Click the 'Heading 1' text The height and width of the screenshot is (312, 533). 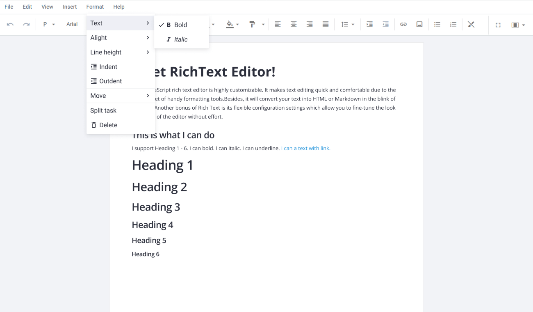162,165
